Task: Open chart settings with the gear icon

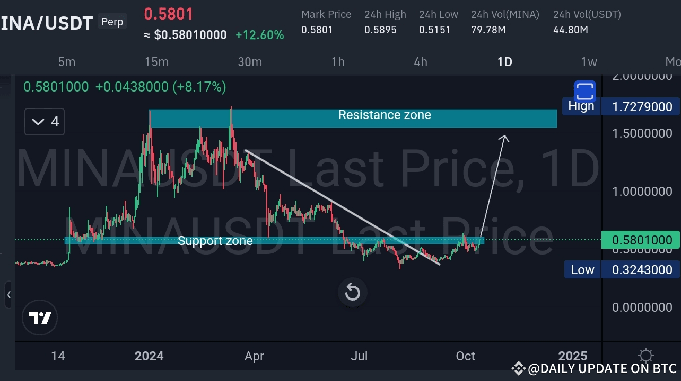Action: point(645,356)
